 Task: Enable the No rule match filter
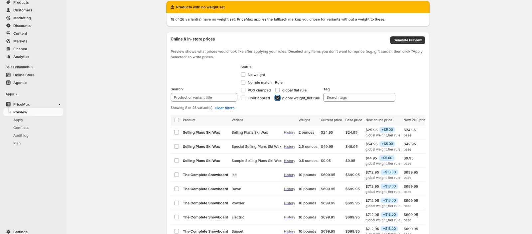pyautogui.click(x=243, y=82)
